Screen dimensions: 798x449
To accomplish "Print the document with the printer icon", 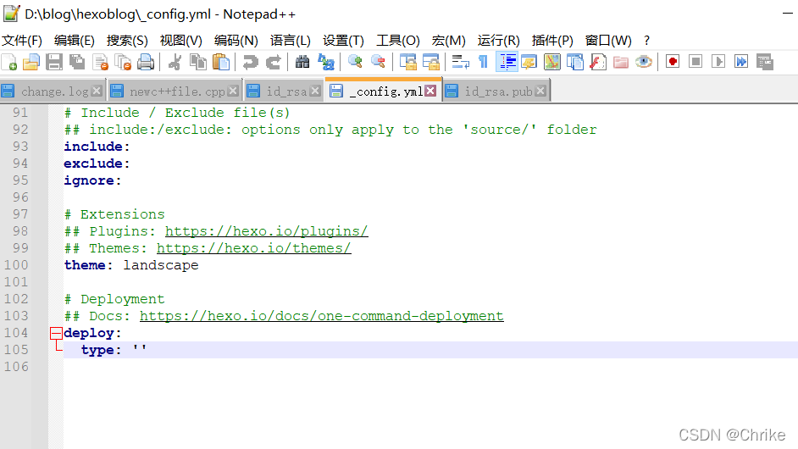I will [x=146, y=62].
